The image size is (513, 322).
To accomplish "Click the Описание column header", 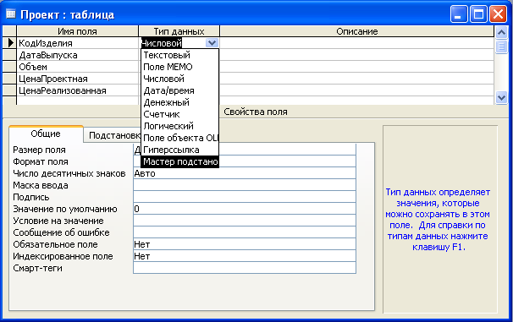I will [x=357, y=31].
